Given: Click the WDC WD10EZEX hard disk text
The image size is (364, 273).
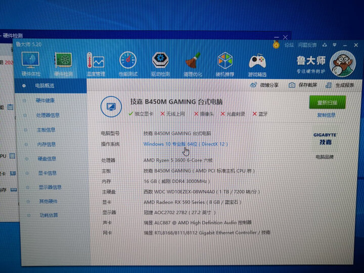Looking at the screenshot, I should [202, 192].
